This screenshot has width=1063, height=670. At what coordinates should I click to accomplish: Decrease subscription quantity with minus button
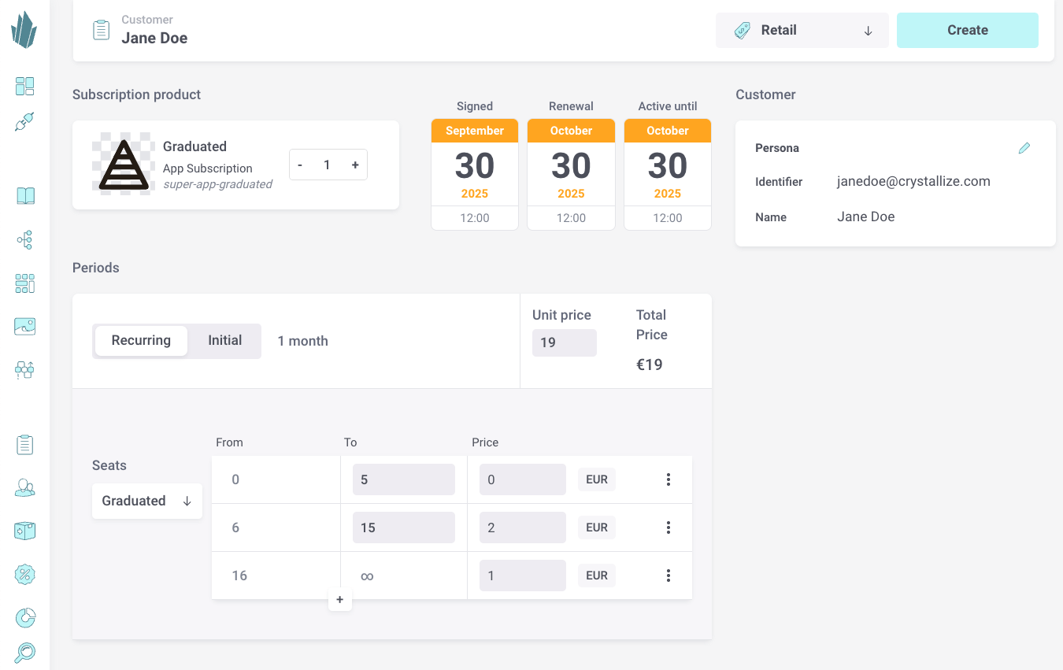[300, 165]
